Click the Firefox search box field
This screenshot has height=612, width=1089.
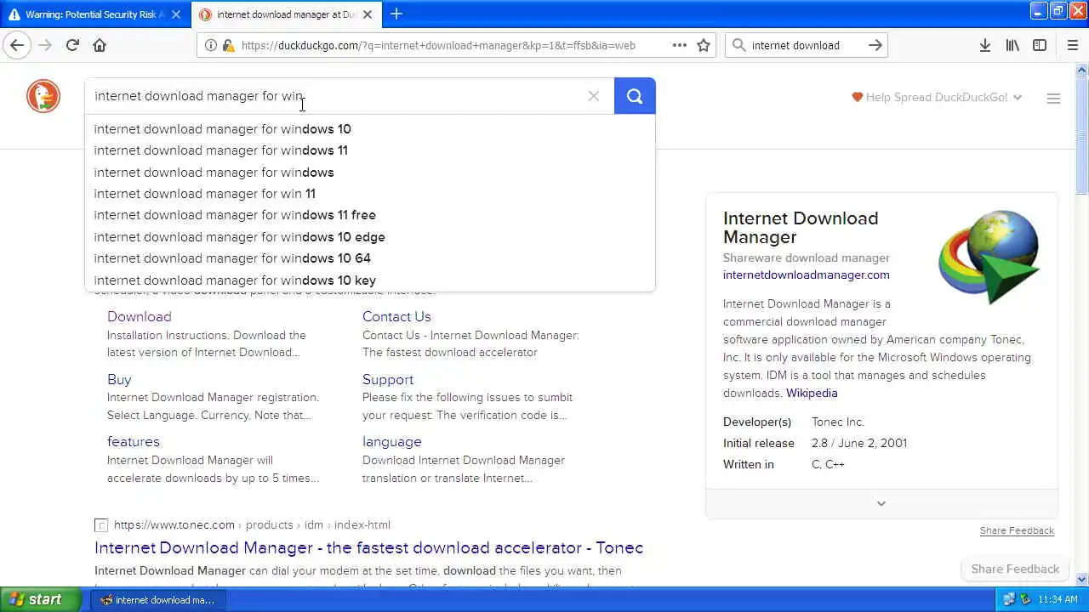[806, 45]
